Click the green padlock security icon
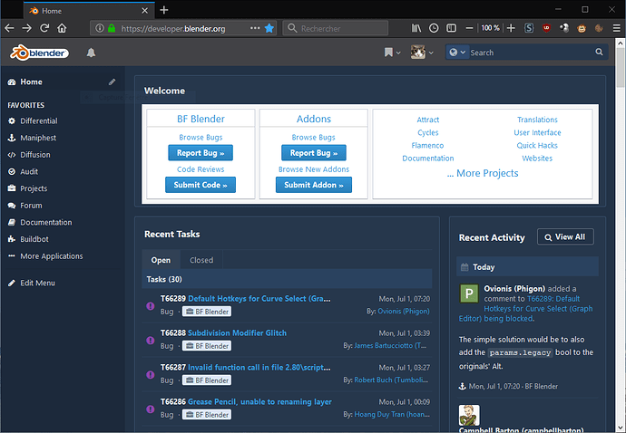 112,28
